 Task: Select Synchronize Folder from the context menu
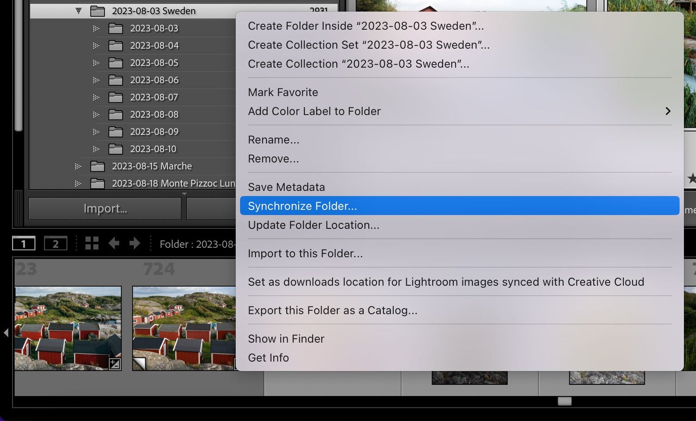coord(303,206)
